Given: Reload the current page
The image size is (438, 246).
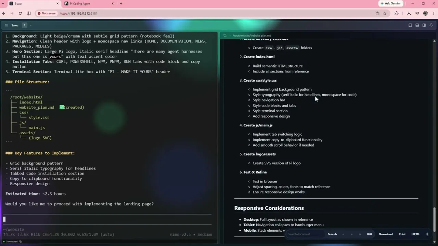Looking at the screenshot, I should tap(20, 13).
